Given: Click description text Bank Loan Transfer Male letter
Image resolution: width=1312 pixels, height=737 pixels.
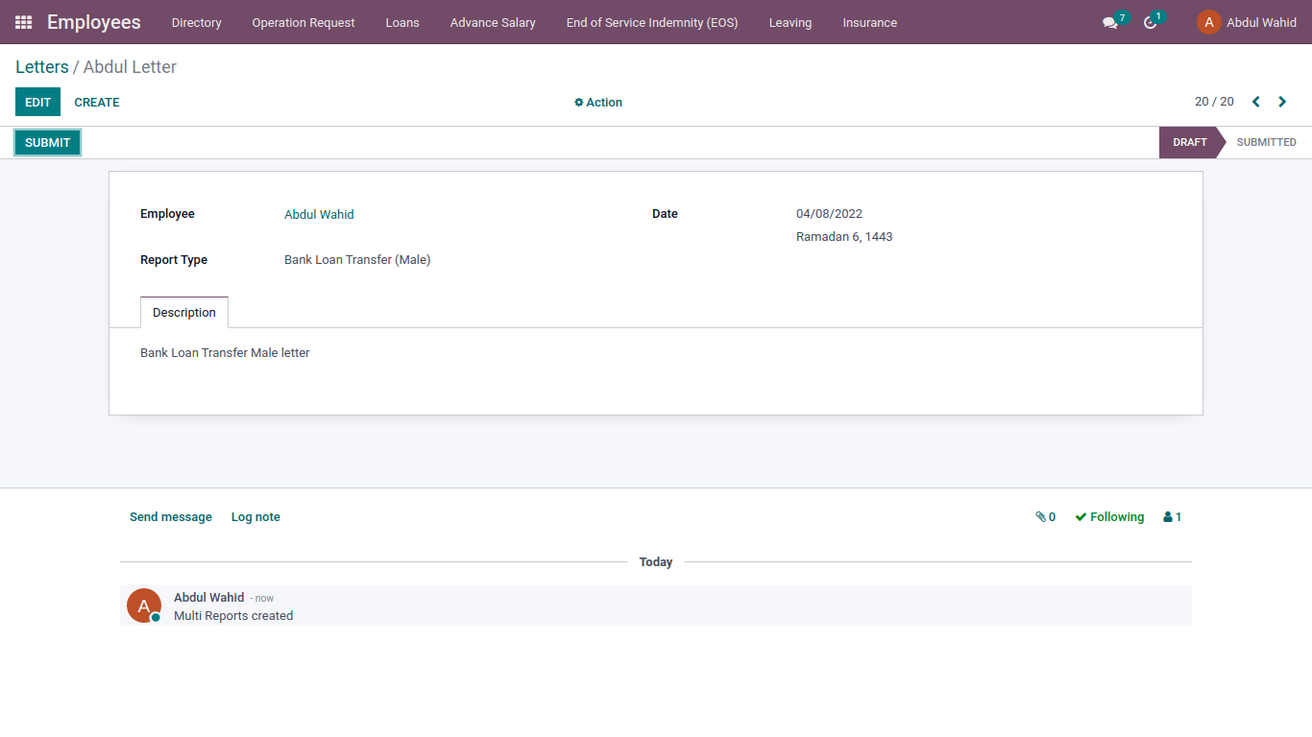Looking at the screenshot, I should pyautogui.click(x=225, y=353).
